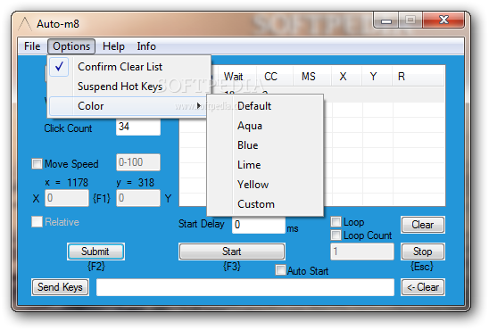Click the x = 1178 readout
Screen dimensions: 489x330
[x=66, y=182]
